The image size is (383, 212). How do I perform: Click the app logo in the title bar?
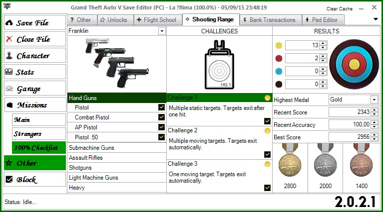click(x=7, y=6)
